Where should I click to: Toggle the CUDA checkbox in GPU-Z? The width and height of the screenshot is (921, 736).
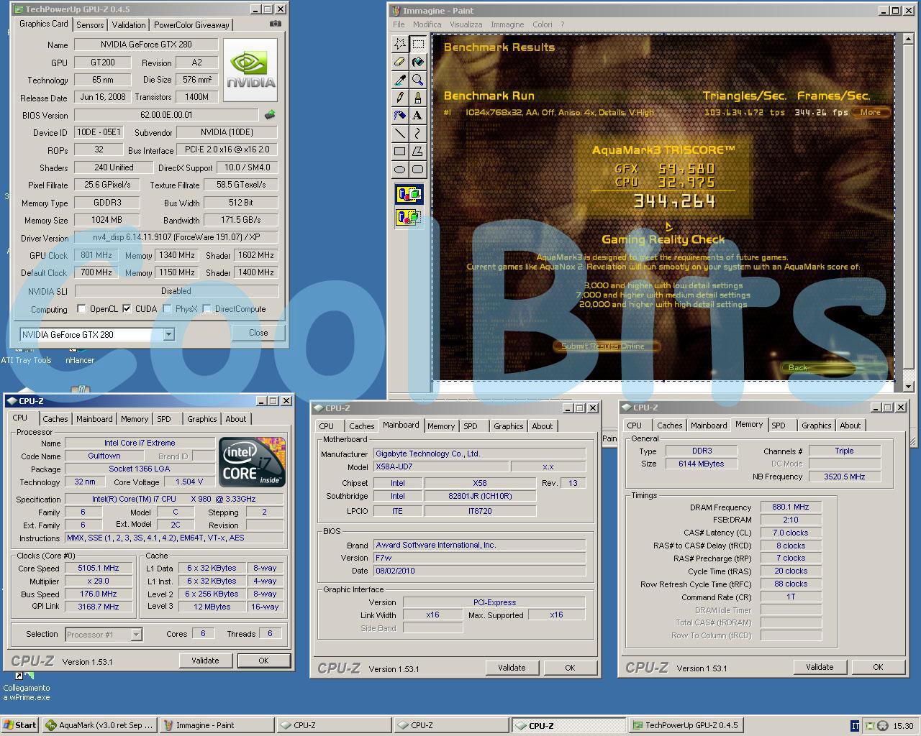(127, 309)
